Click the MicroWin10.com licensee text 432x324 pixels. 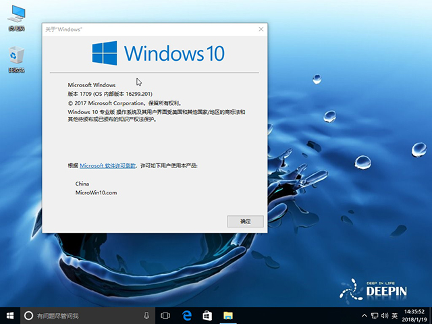96,192
